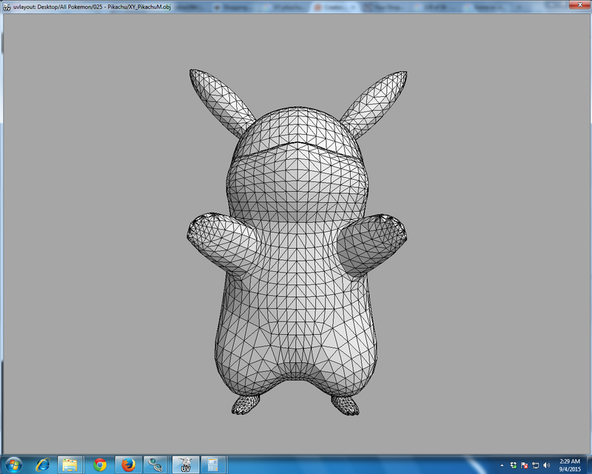Select the UVLayout taskbar button
592x474 pixels.
186,464
